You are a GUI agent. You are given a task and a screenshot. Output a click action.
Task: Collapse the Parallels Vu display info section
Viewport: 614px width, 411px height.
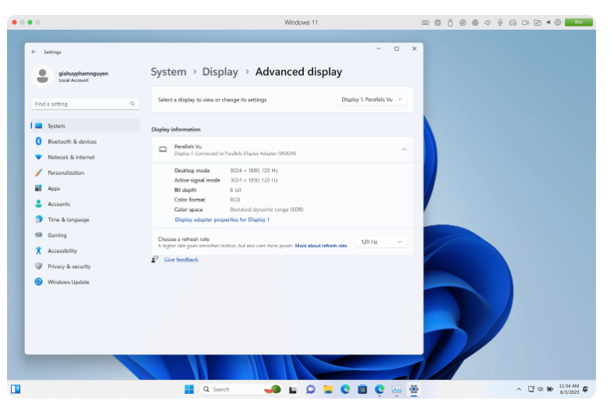pos(404,149)
